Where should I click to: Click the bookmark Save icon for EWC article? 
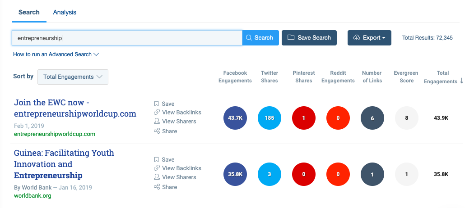pyautogui.click(x=156, y=104)
